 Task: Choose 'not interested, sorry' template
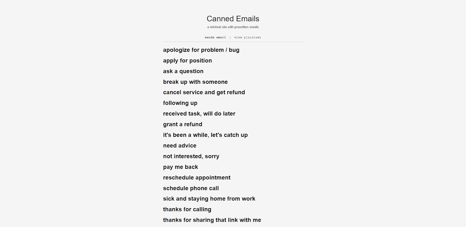pos(191,156)
